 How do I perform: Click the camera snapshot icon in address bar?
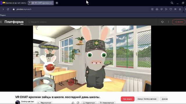[157, 9]
